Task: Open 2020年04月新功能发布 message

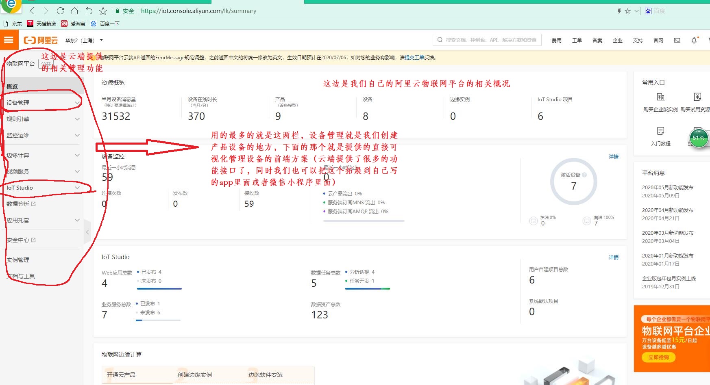Action: tap(667, 210)
